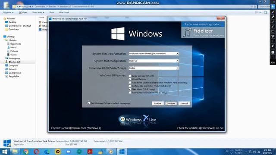Open the Explorer view options dropdown arrow
The image size is (276, 155).
coord(260,12)
